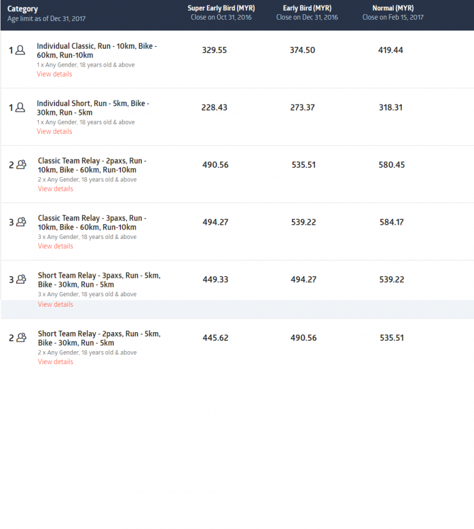This screenshot has height=529, width=474.
Task: View details for Individual Short category
Action: click(x=54, y=131)
